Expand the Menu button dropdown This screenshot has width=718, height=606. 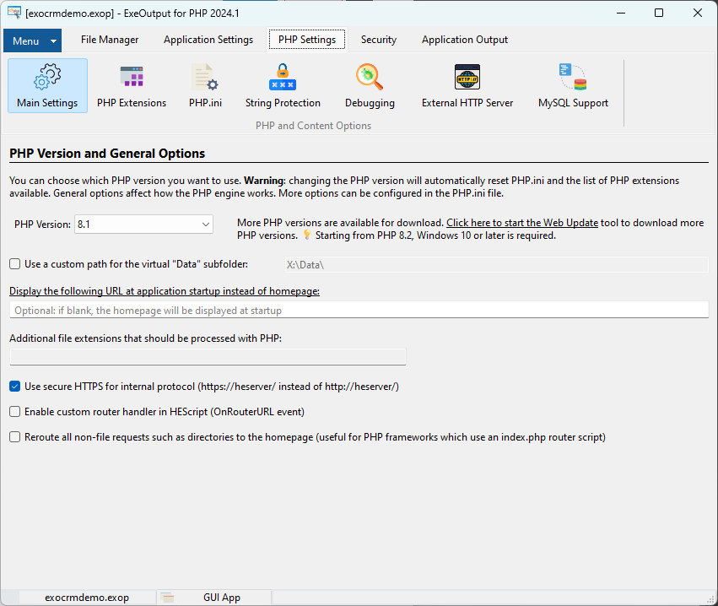[x=32, y=40]
